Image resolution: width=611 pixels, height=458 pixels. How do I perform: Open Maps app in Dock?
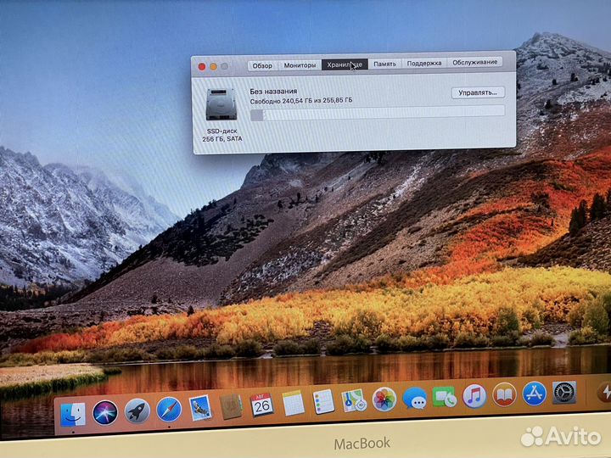tap(354, 400)
